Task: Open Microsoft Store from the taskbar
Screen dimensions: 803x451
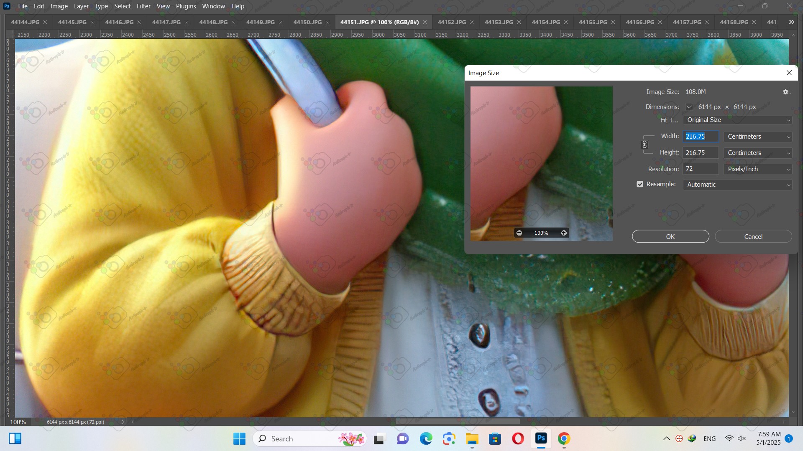Action: [495, 438]
